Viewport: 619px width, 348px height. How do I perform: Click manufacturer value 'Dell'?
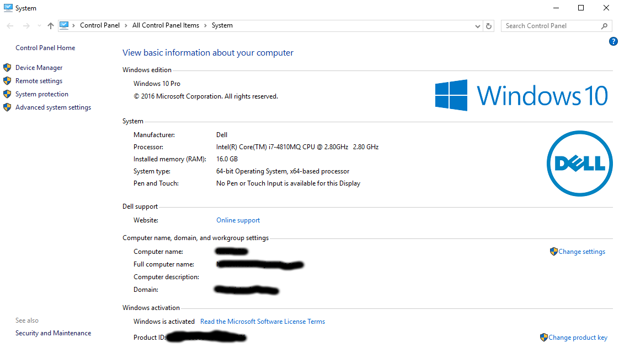point(222,135)
